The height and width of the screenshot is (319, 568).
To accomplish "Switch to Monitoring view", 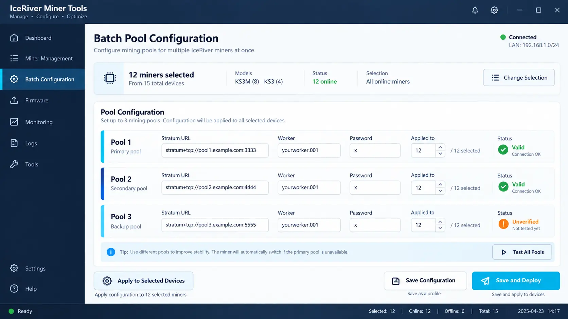I will click(x=42, y=122).
